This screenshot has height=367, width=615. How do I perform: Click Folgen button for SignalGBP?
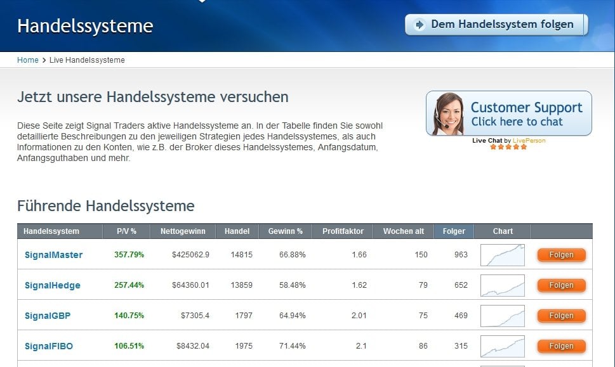click(x=561, y=316)
